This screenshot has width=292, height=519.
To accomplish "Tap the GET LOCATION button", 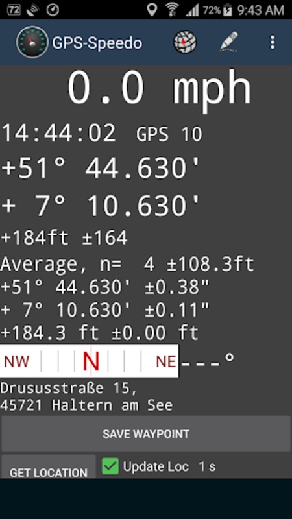I will point(49,466).
